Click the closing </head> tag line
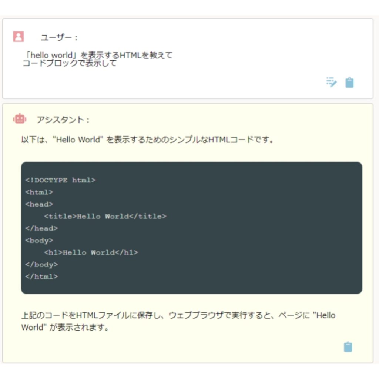The height and width of the screenshot is (379, 379). click(x=41, y=228)
